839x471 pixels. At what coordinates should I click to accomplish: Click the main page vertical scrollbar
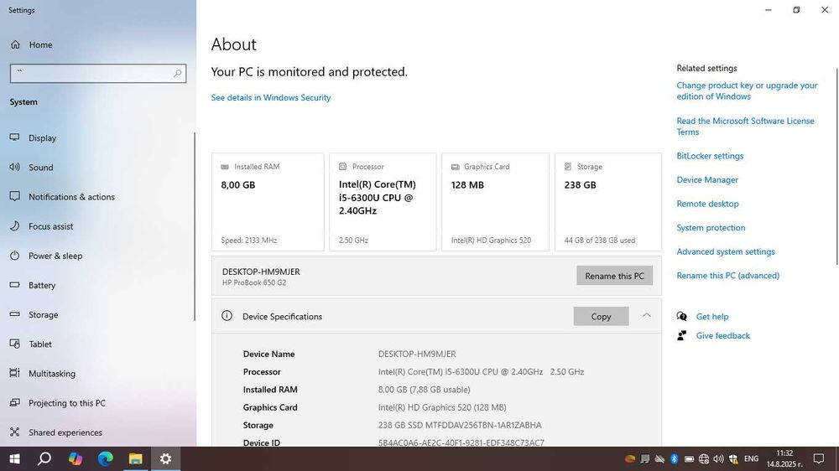coord(836,166)
